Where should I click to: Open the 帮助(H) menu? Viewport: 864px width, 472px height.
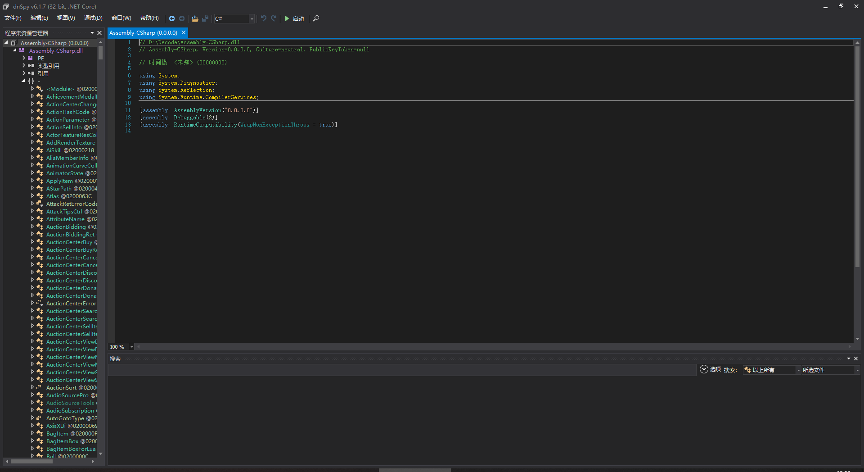click(x=149, y=18)
